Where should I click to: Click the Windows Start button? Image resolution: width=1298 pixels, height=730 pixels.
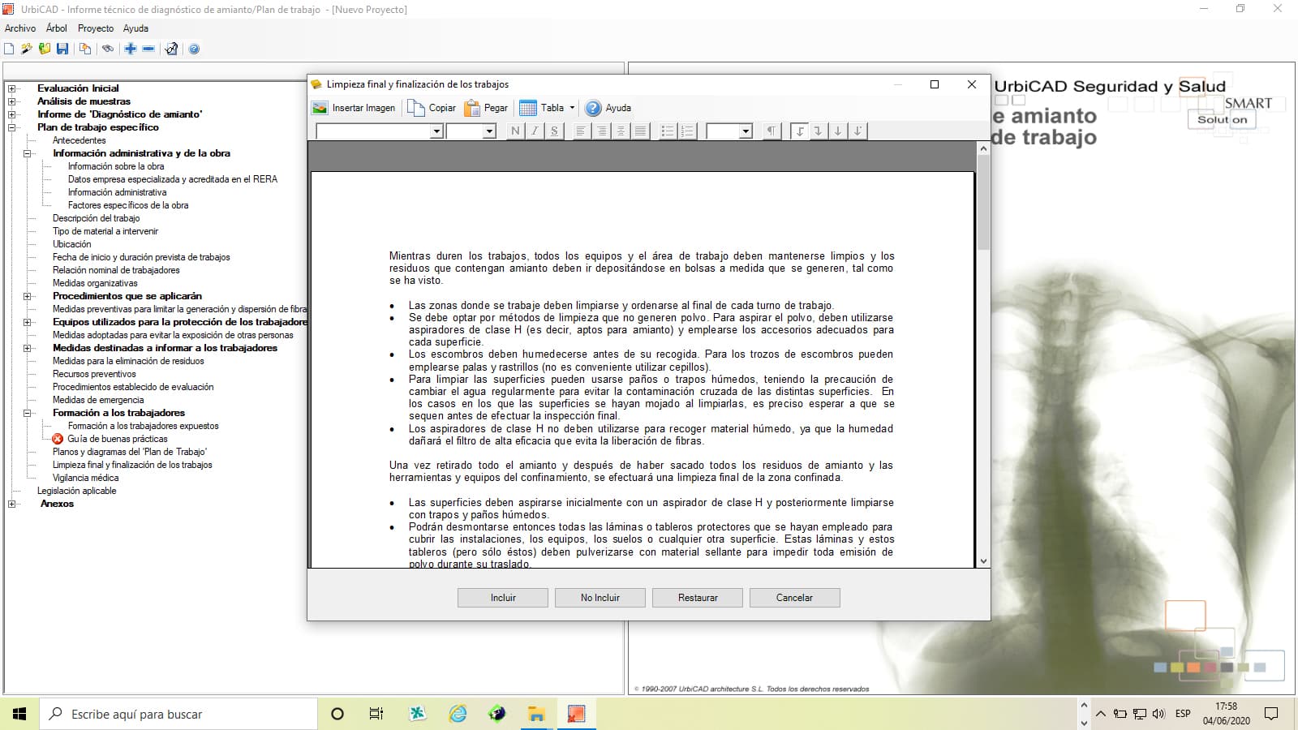[x=19, y=714]
